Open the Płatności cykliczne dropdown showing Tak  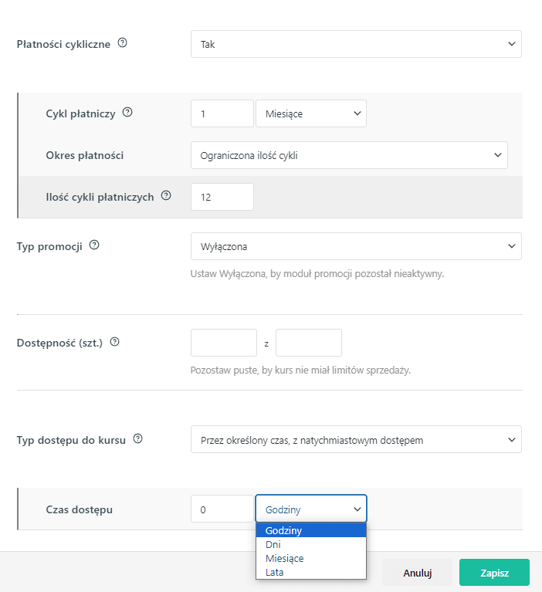pos(356,44)
